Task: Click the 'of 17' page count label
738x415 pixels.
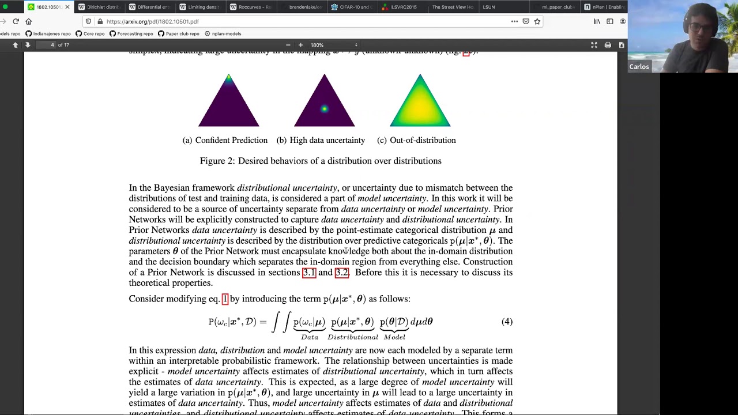Action: (63, 45)
